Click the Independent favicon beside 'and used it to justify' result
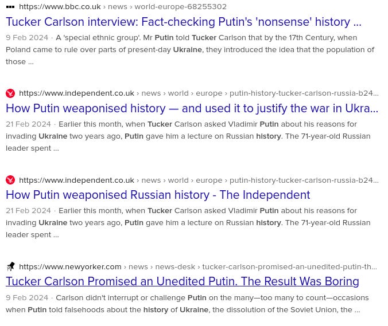This screenshot has height=326, width=388. coord(10,93)
